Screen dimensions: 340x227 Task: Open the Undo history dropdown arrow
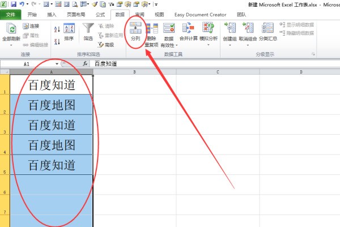27,4
